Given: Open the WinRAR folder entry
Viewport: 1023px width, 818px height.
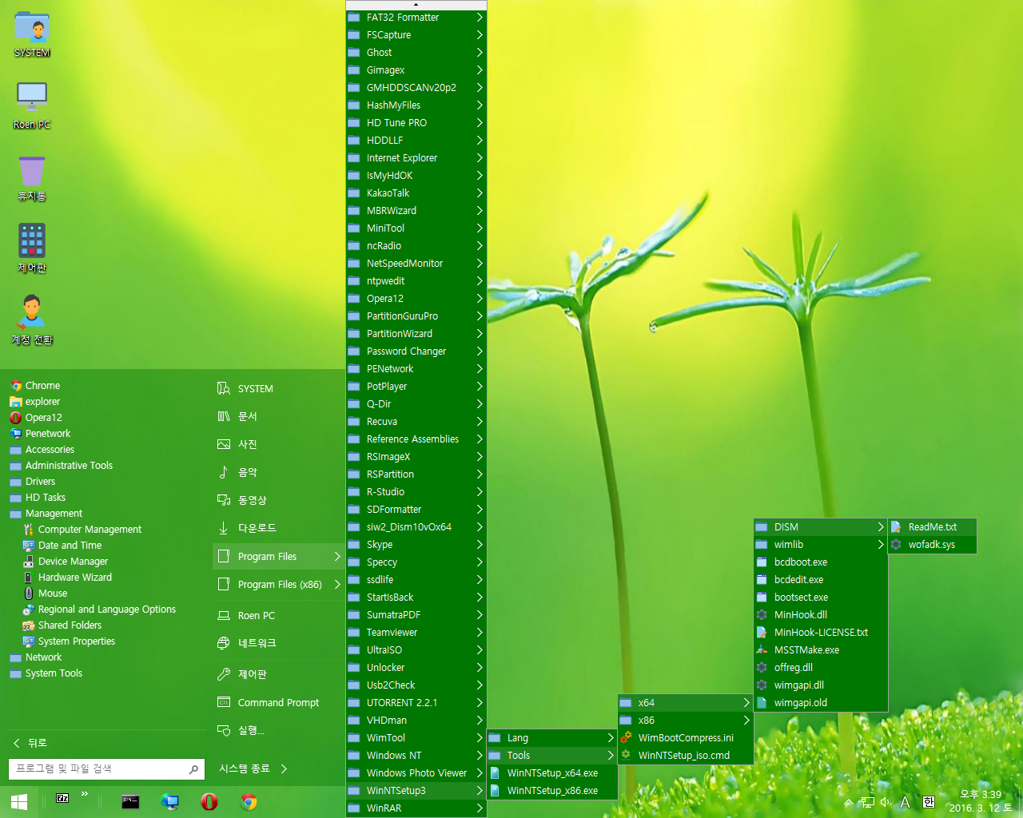Looking at the screenshot, I should [416, 808].
